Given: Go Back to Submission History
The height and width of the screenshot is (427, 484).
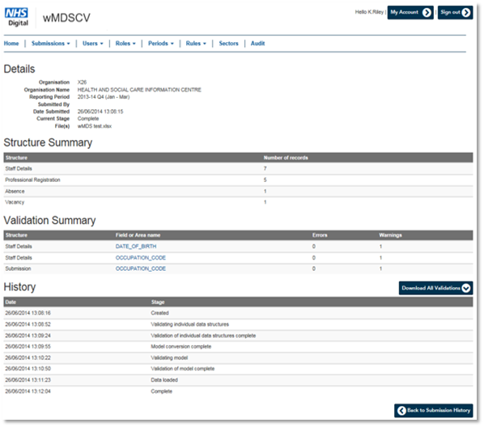Looking at the screenshot, I should click(433, 411).
